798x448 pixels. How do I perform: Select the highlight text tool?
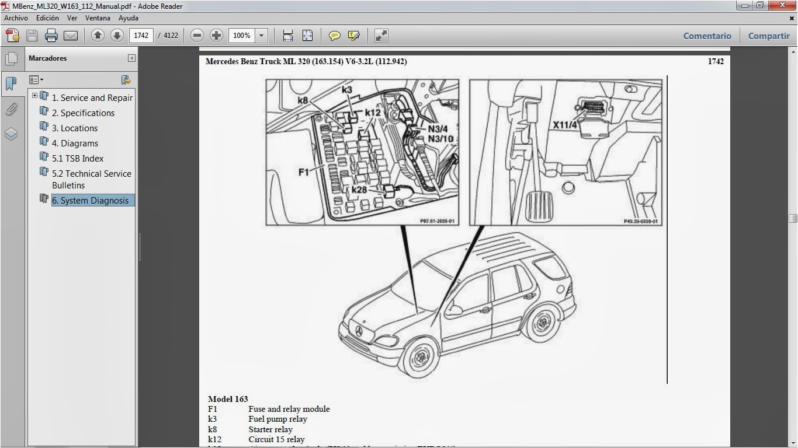click(x=353, y=36)
